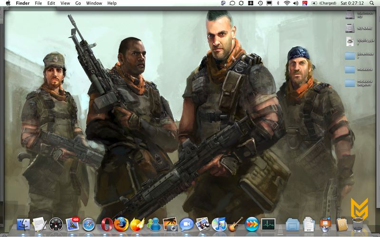380x237 pixels.
Task: Select the jdownloader folder on desktop
Action: [x=350, y=55]
